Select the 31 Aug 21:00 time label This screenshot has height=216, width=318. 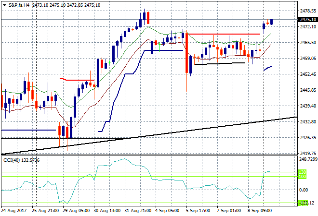coord(138,211)
